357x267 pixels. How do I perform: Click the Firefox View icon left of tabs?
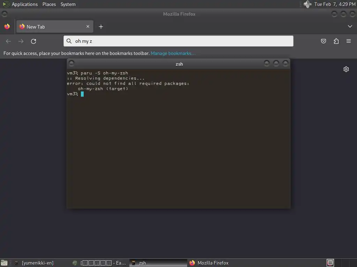tap(7, 26)
